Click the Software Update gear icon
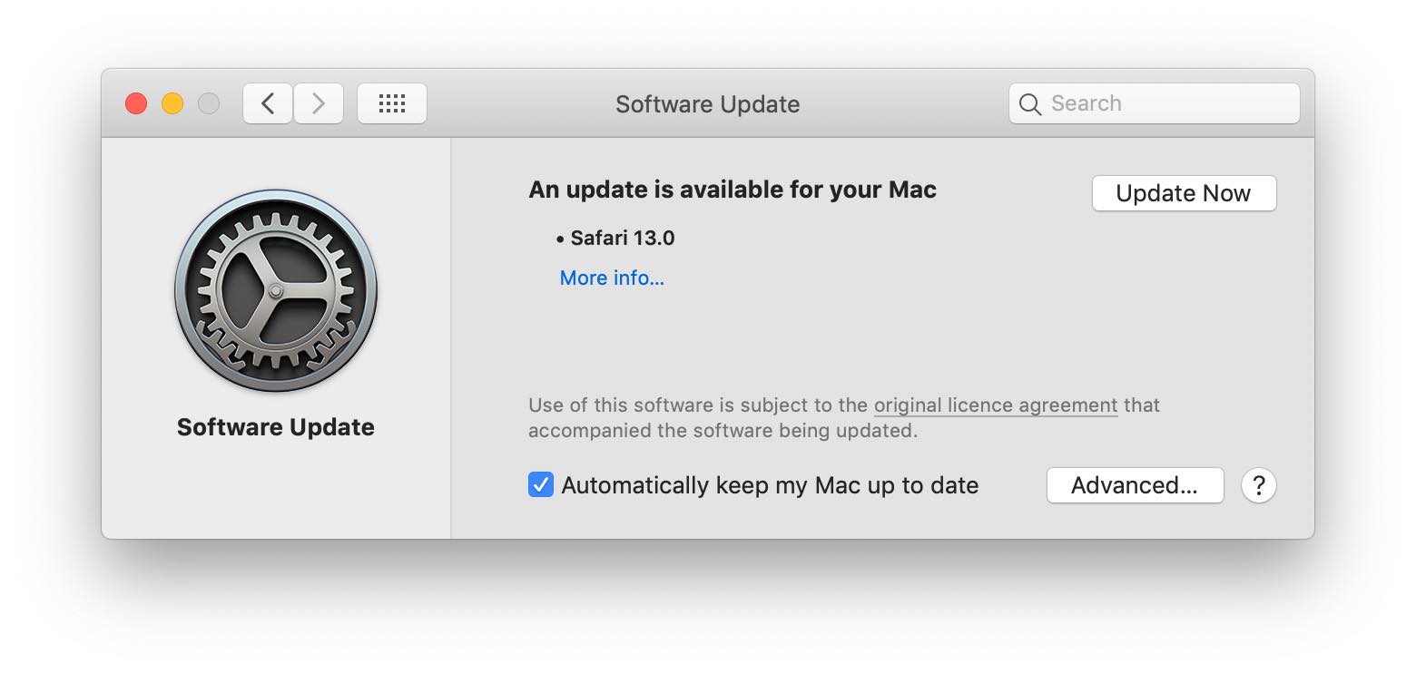 pyautogui.click(x=276, y=290)
